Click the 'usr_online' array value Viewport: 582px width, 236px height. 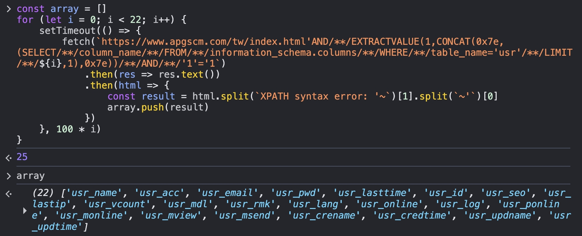(389, 204)
